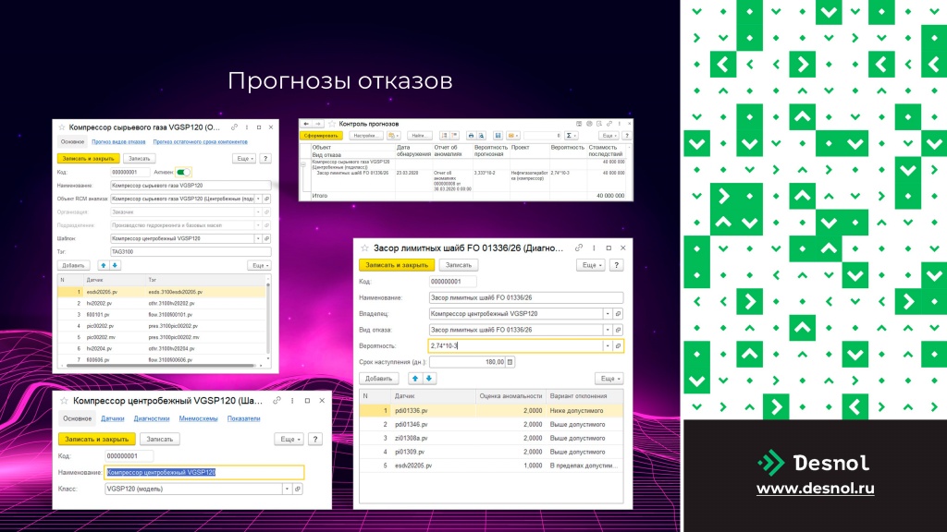Click Добавить in the Засор лимитных шайб window
The height and width of the screenshot is (532, 947).
378,378
